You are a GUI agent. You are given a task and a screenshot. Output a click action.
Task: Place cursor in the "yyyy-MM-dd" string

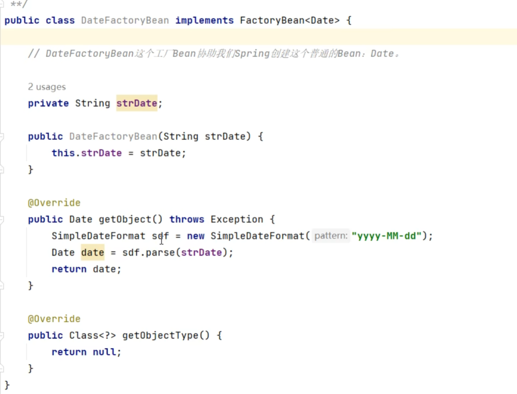386,236
